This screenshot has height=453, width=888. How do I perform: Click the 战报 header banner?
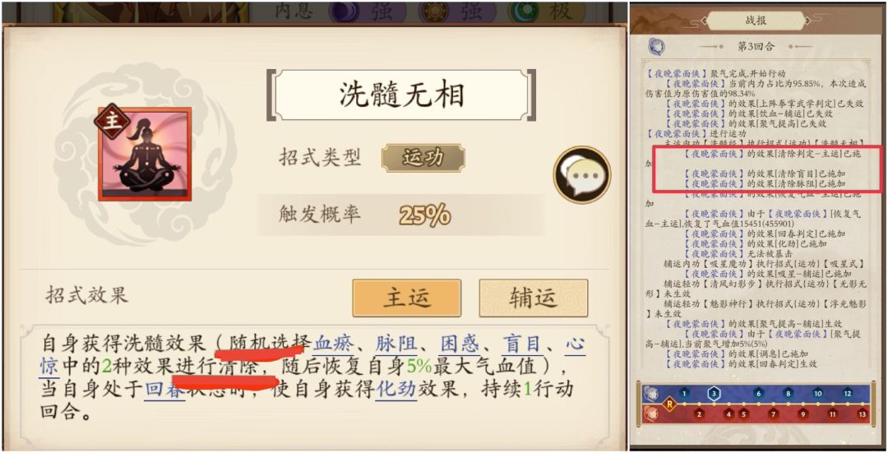(756, 21)
